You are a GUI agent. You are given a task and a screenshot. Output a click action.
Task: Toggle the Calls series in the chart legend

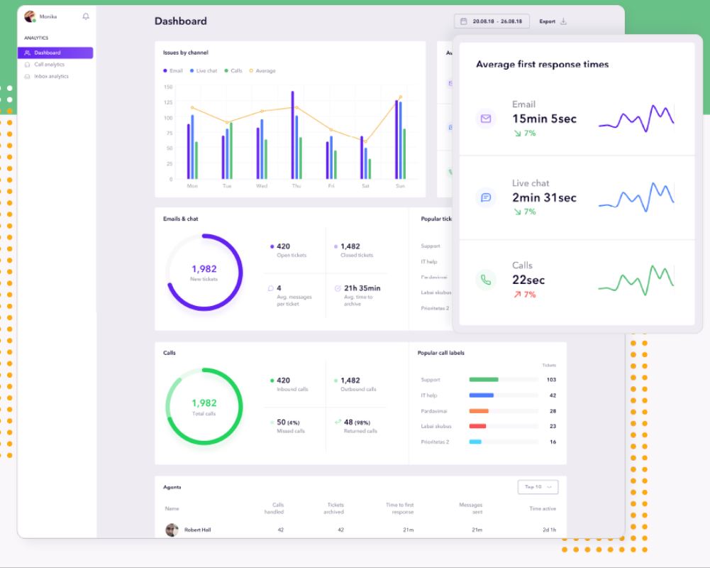tap(233, 71)
